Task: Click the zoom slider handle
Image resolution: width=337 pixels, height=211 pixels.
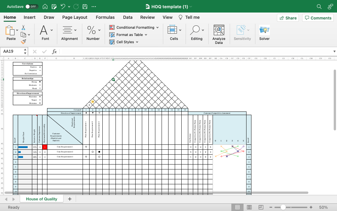Action: [283, 207]
